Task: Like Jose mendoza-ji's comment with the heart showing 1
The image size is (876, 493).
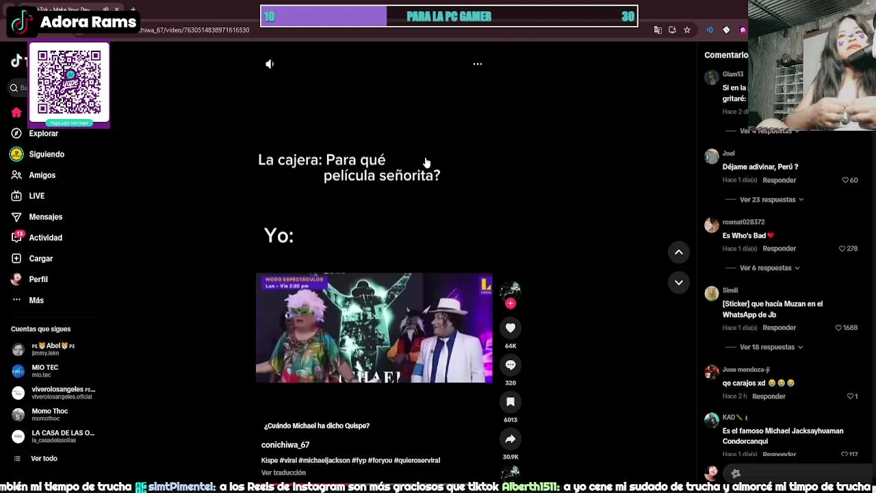Action: [x=849, y=396]
